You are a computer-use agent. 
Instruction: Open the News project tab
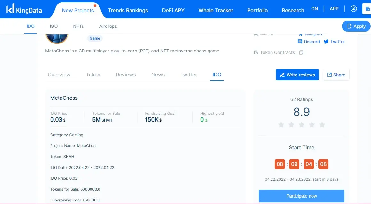coord(158,75)
